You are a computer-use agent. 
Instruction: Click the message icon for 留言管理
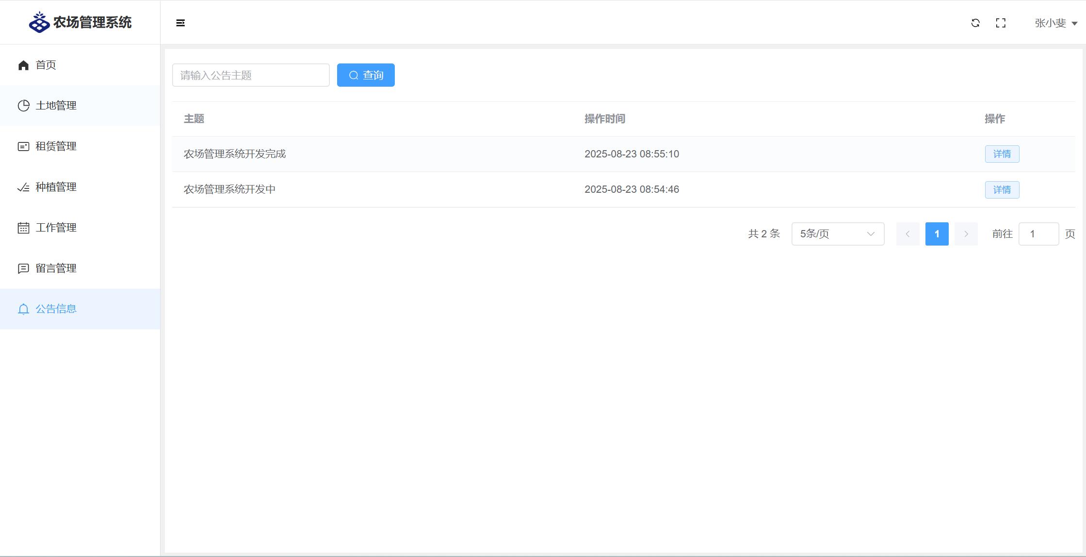(x=23, y=268)
